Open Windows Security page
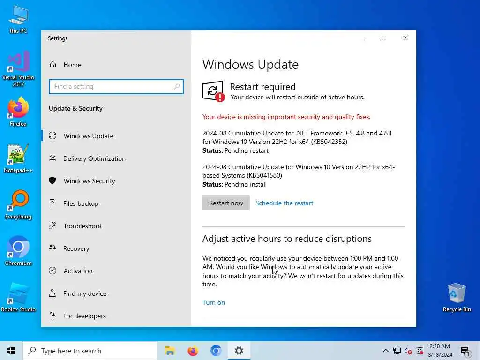Viewport: 480px width, 360px height. click(x=116, y=181)
